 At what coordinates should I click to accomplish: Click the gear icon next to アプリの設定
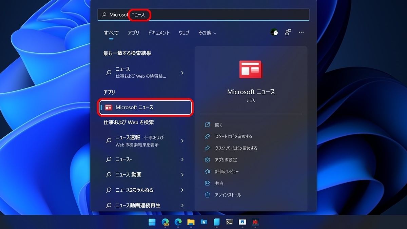click(208, 160)
